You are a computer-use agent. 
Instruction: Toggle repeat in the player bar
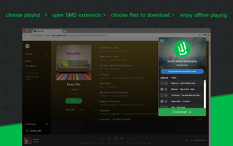[x=128, y=138]
